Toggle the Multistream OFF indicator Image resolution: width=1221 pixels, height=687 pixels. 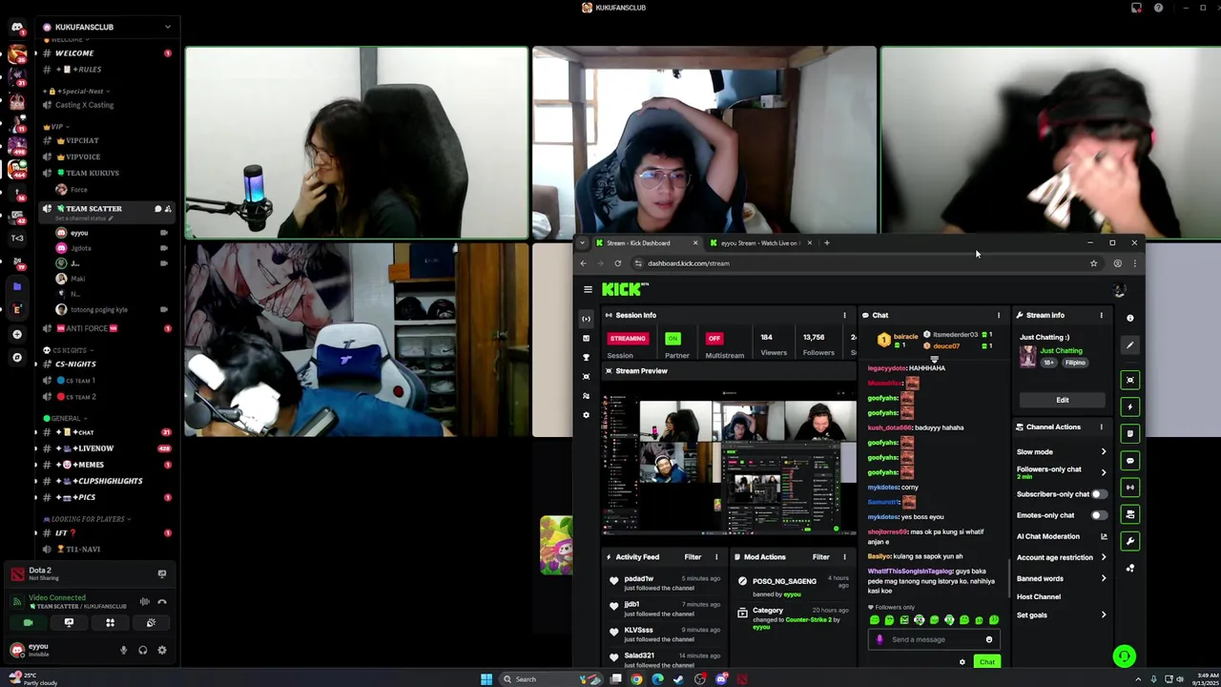coord(714,339)
